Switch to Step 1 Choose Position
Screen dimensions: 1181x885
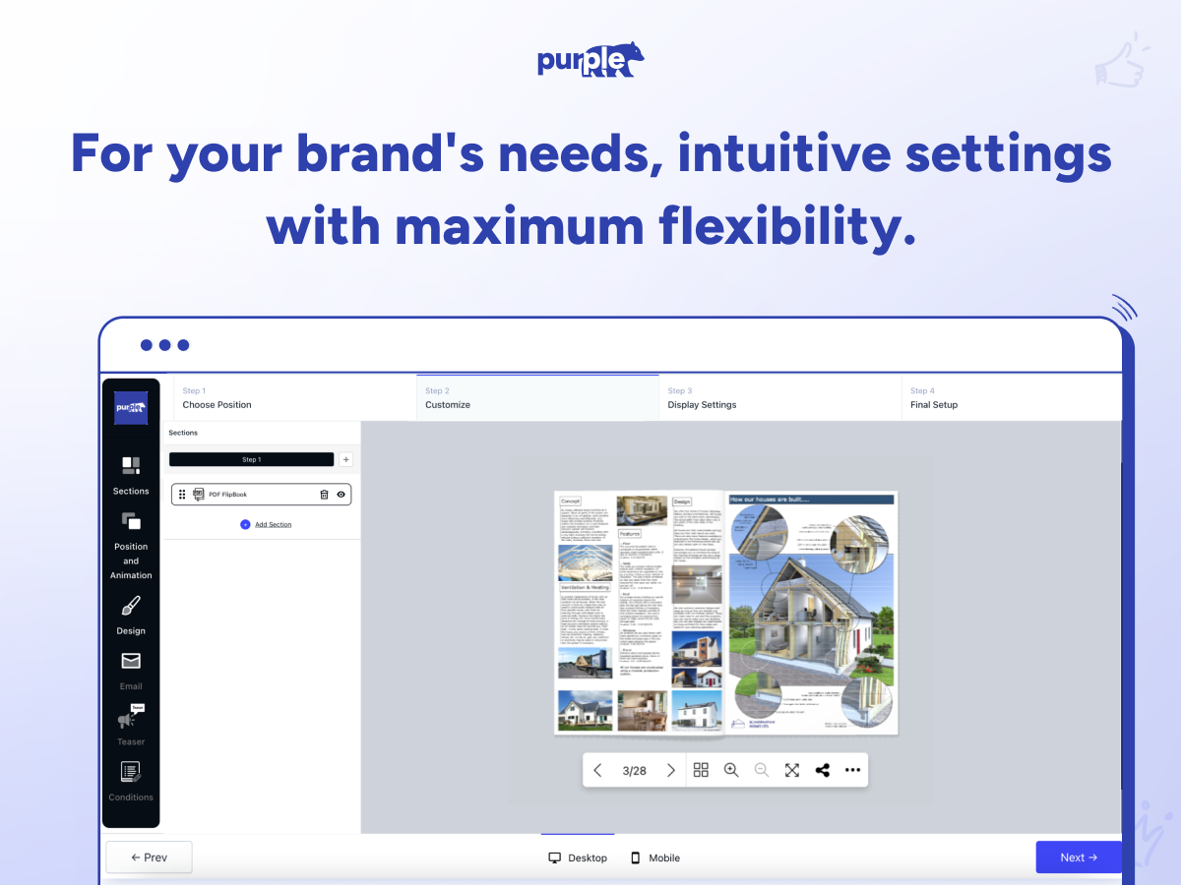coord(294,397)
